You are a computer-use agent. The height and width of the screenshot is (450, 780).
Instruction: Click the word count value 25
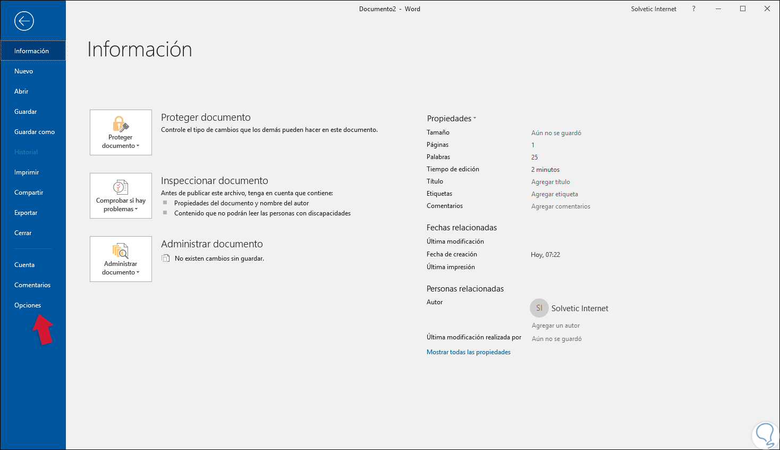[x=535, y=157]
